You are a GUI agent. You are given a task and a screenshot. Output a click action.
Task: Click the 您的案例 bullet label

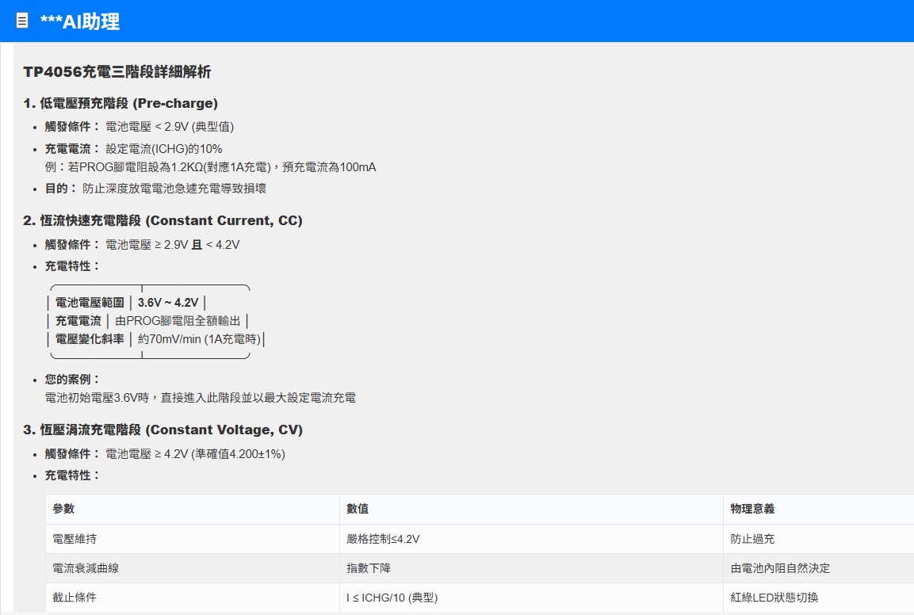point(73,380)
